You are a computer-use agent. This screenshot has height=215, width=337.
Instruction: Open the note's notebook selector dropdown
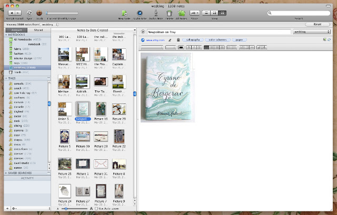(312, 32)
